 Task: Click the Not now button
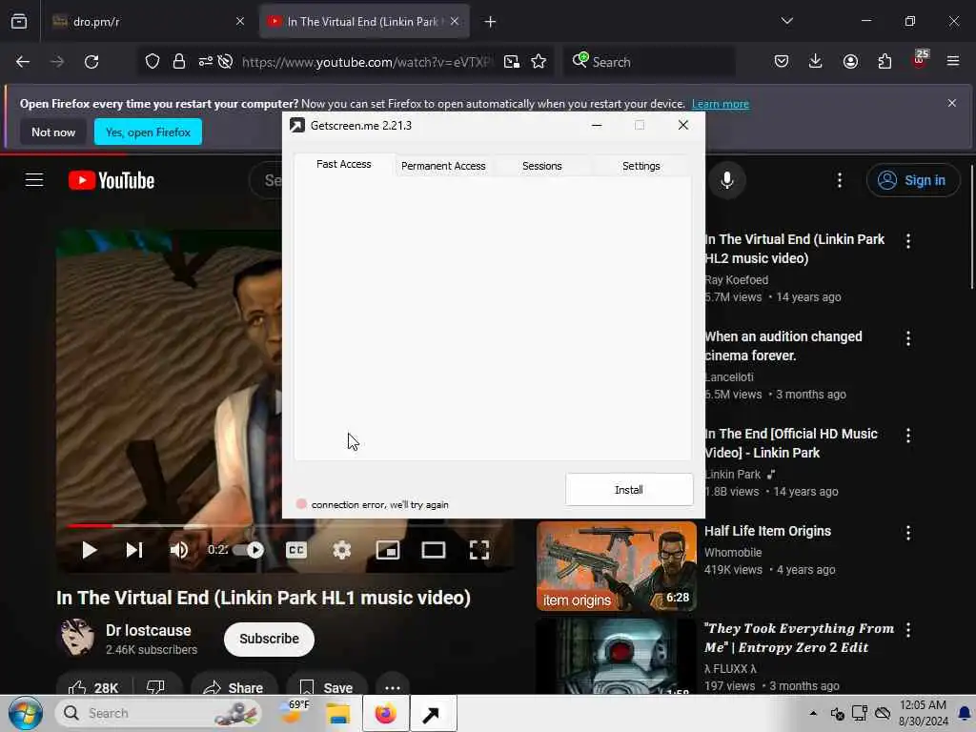tap(53, 132)
